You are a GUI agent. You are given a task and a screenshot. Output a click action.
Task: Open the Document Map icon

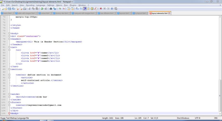coord(92,9)
